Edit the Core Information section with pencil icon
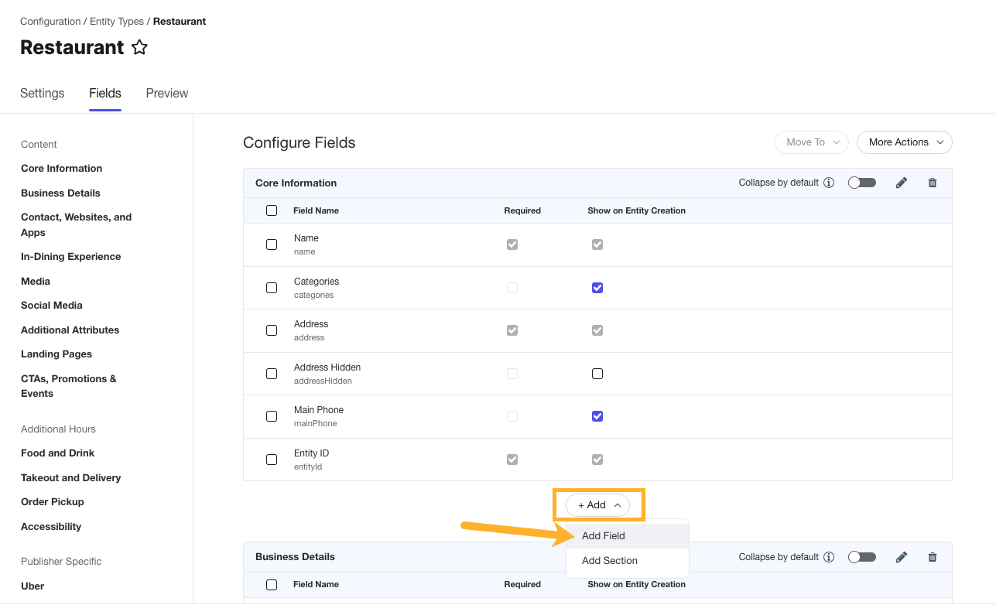The width and height of the screenshot is (996, 605). [901, 183]
